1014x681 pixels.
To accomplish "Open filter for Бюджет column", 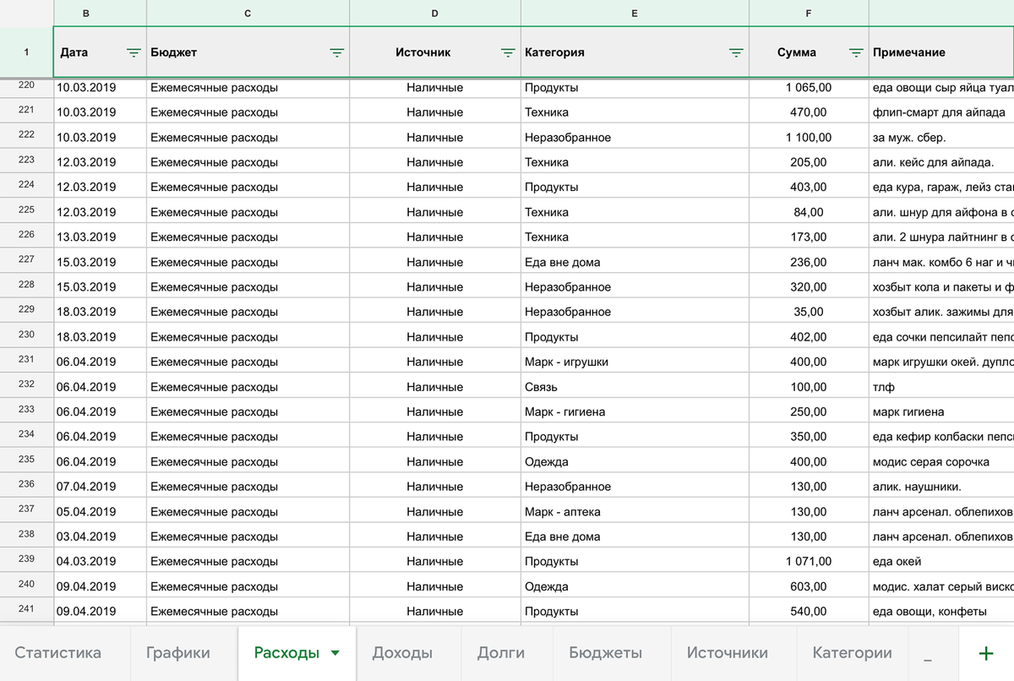I will click(336, 52).
